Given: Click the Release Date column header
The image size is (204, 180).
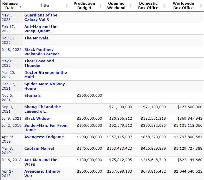Looking at the screenshot, I should coord(10,6).
